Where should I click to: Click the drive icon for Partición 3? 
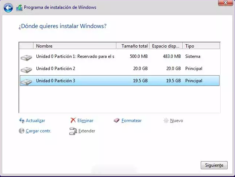tap(26, 82)
